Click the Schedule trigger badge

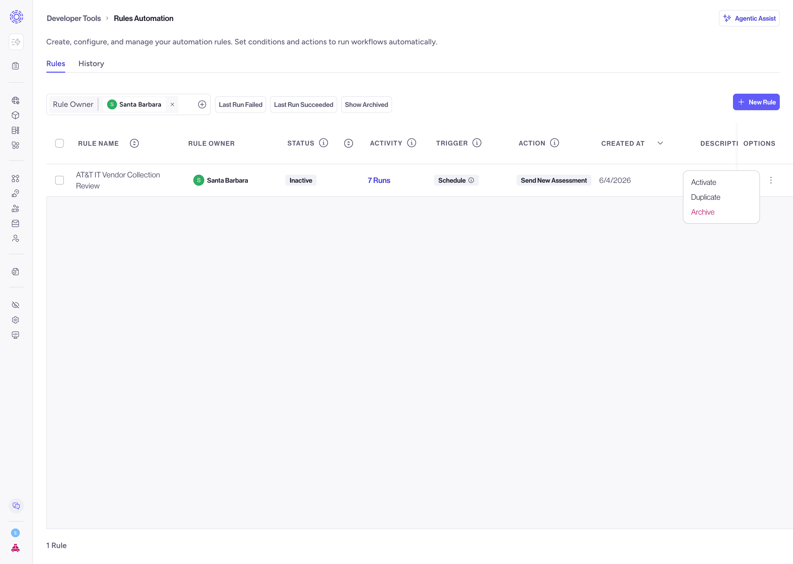tap(456, 180)
